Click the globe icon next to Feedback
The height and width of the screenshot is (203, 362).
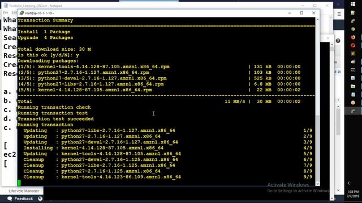[x=40, y=198]
